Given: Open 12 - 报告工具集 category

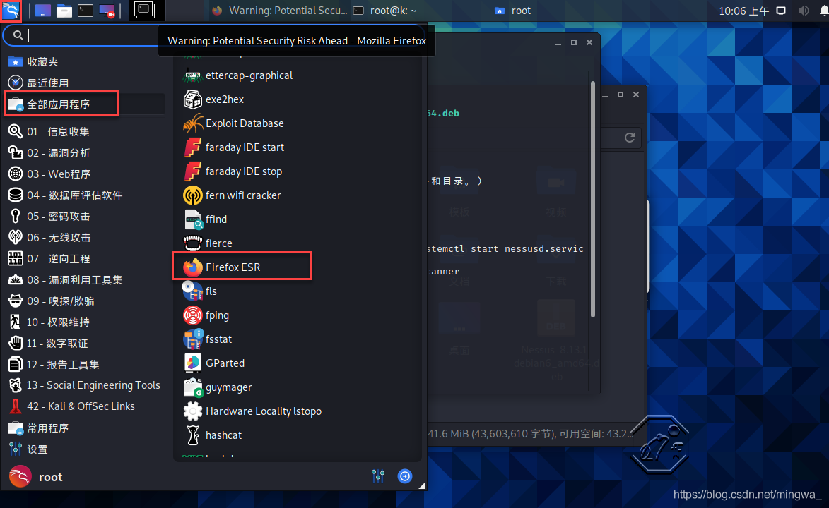Looking at the screenshot, I should click(x=85, y=364).
